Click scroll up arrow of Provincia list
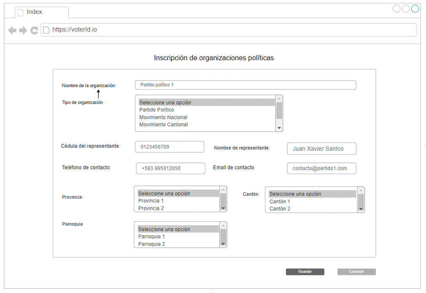 [x=223, y=189]
